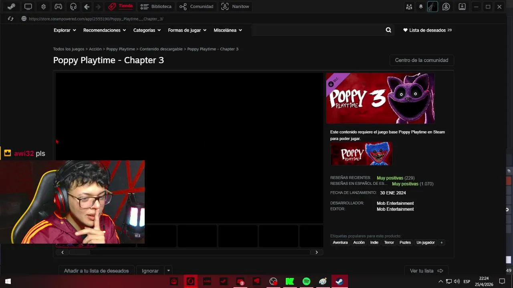513x288 pixels.
Task: Click the headset icon in Steam's top bar
Action: [x=73, y=6]
